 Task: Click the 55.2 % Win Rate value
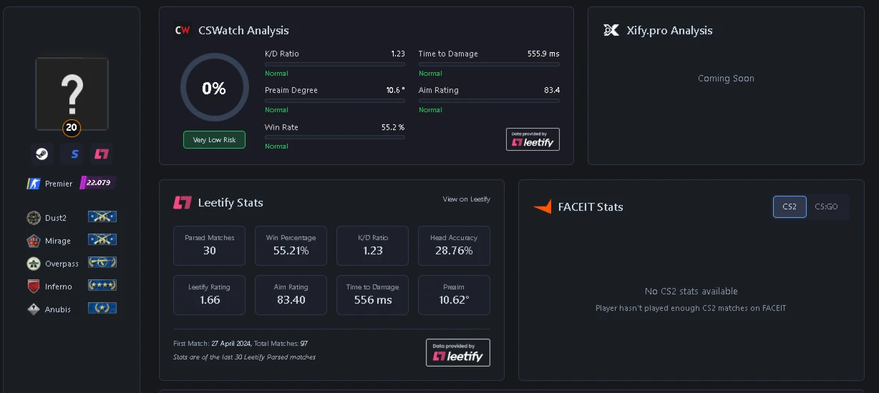click(x=393, y=127)
